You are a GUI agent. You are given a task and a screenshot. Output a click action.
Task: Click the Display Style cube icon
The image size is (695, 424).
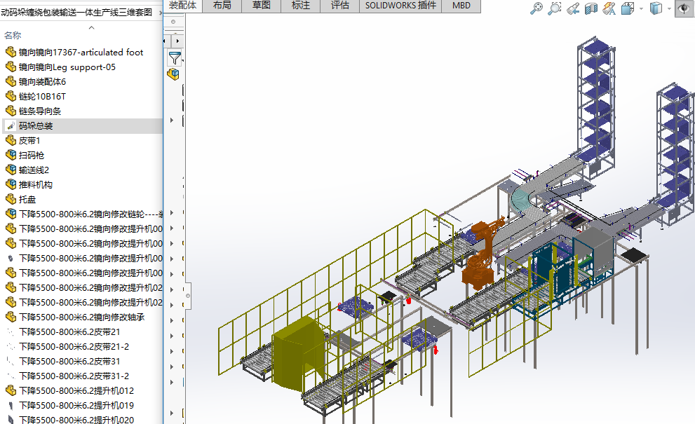pyautogui.click(x=656, y=8)
